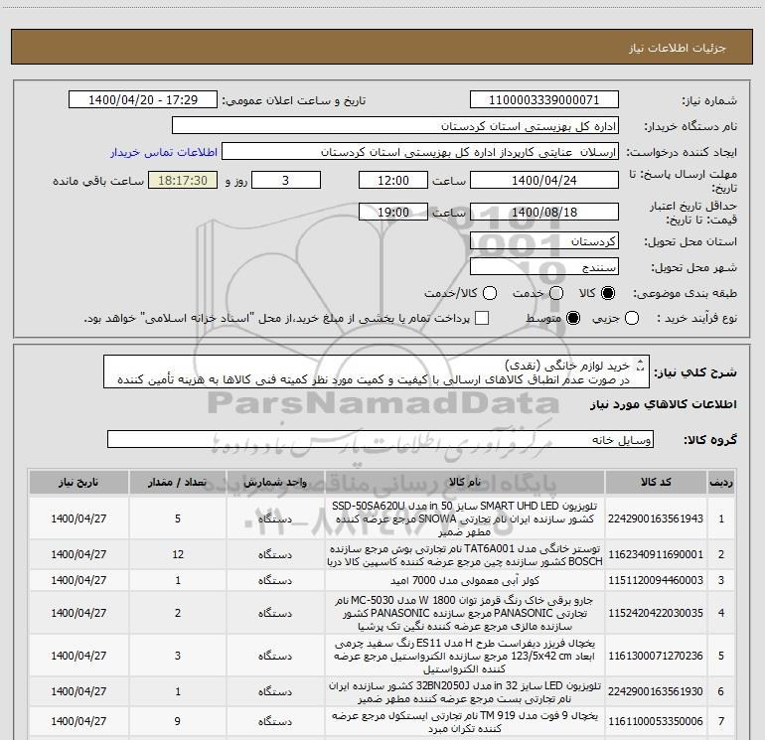Screen dimensions: 765x740
Task: Choose the متوسط purchase type option
Action: point(573,318)
